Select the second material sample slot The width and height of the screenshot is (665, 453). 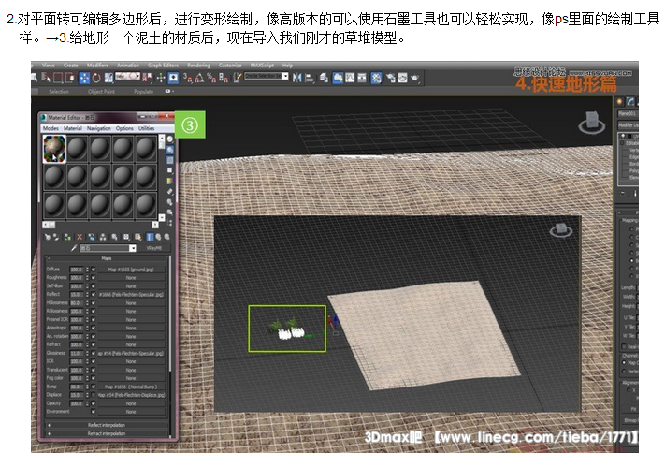(x=78, y=149)
